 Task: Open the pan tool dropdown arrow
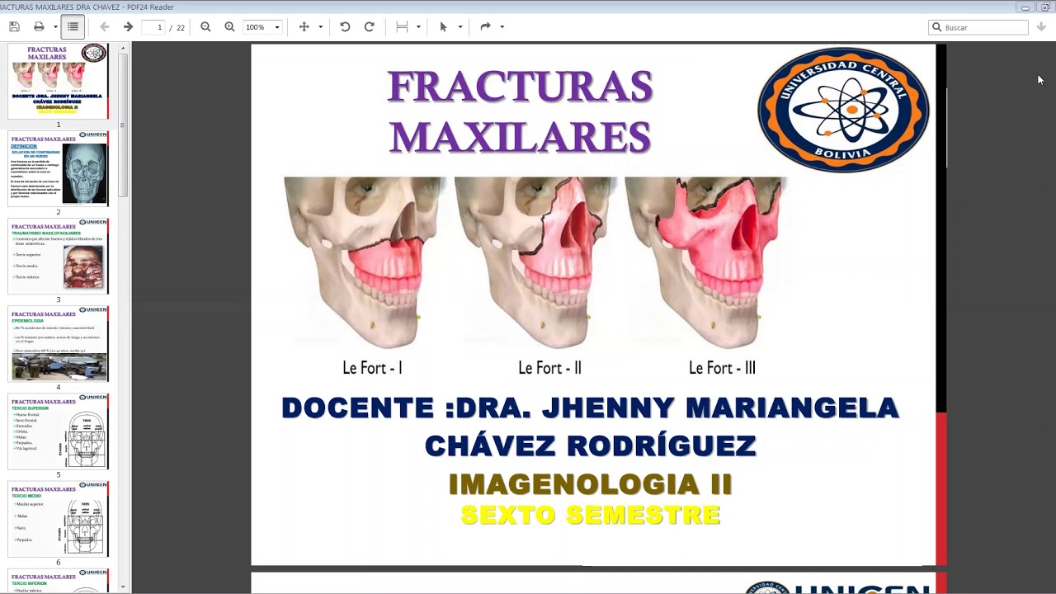320,27
